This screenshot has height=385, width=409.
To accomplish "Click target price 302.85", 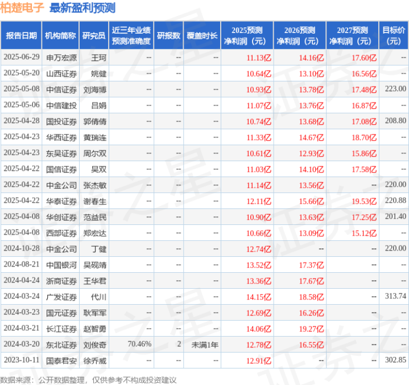I will coord(395,360).
